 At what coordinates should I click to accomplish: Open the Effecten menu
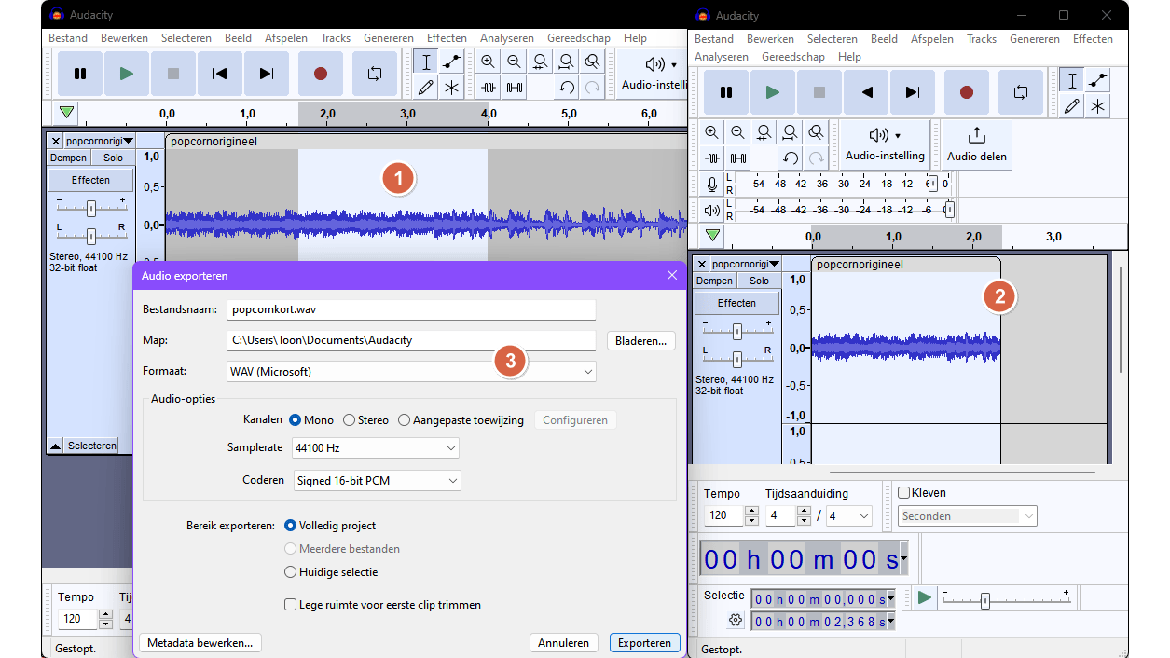pyautogui.click(x=447, y=38)
